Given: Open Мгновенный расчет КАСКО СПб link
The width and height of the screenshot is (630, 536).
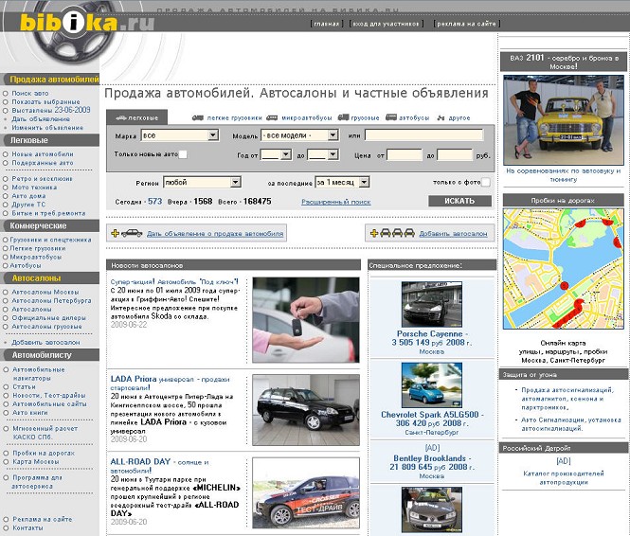Looking at the screenshot, I should tap(45, 433).
